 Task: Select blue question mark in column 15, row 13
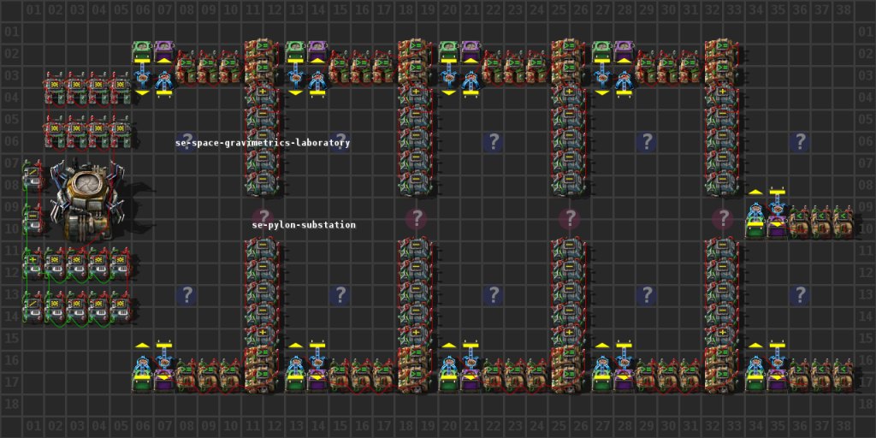(x=339, y=295)
